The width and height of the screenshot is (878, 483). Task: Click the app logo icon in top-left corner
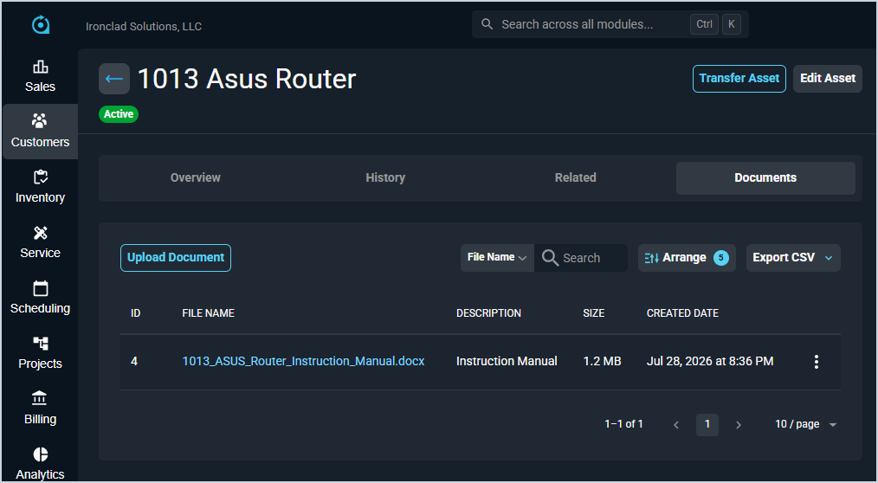point(41,24)
